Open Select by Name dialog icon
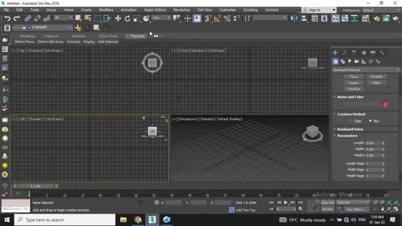 (x=88, y=18)
